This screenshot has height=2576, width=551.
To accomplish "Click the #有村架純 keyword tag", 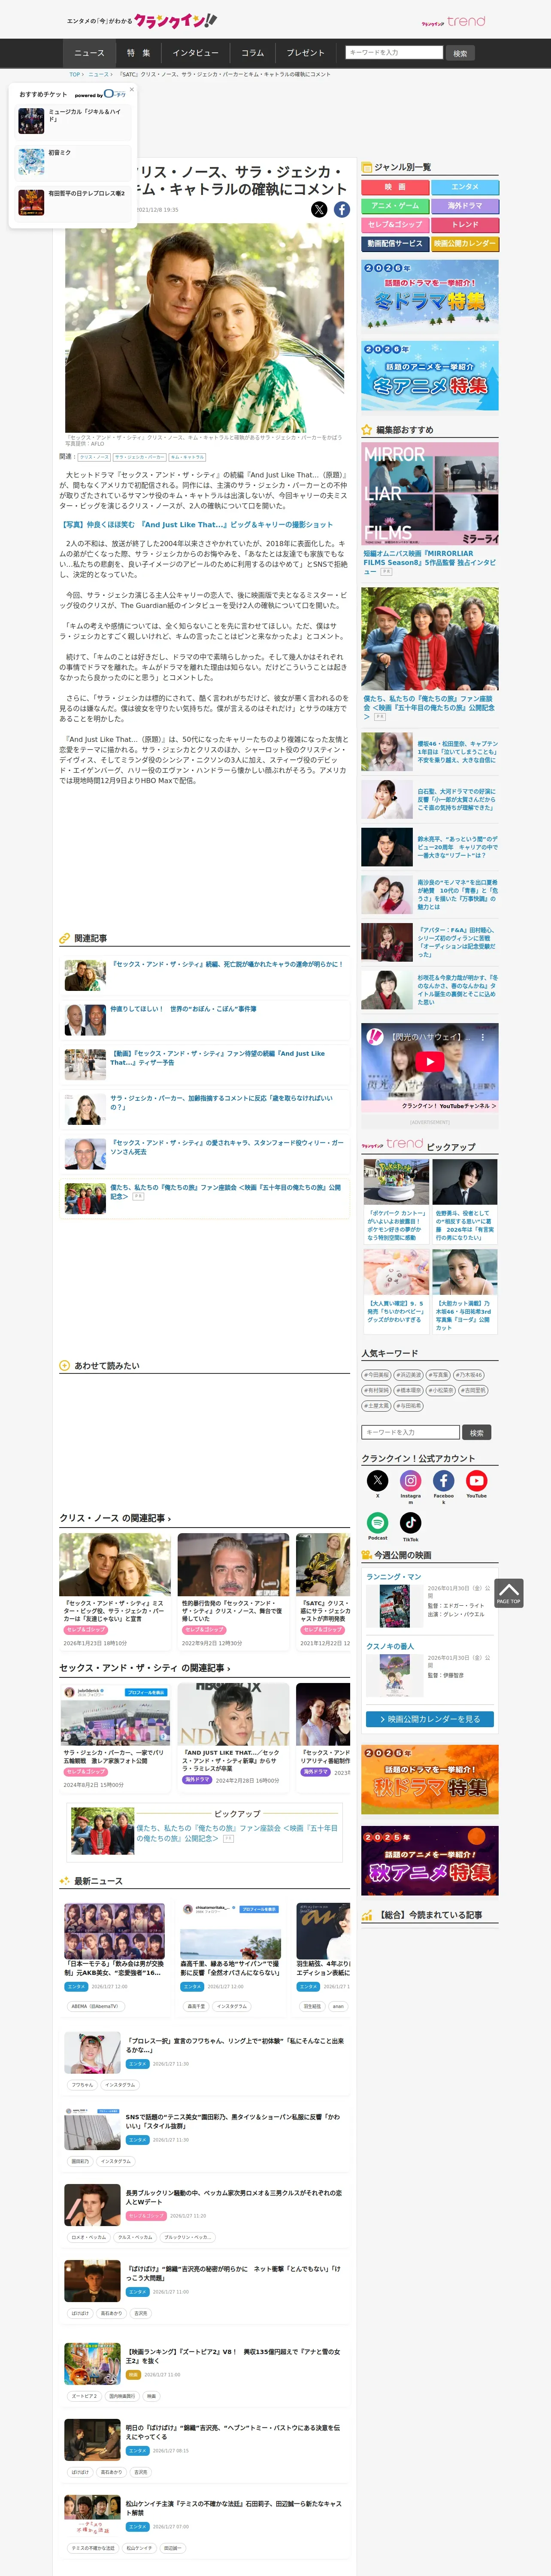I will (376, 1390).
